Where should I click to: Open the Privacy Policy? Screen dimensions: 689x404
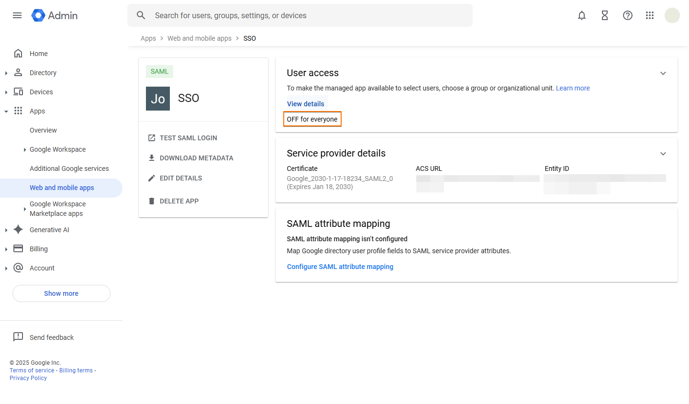click(x=28, y=378)
